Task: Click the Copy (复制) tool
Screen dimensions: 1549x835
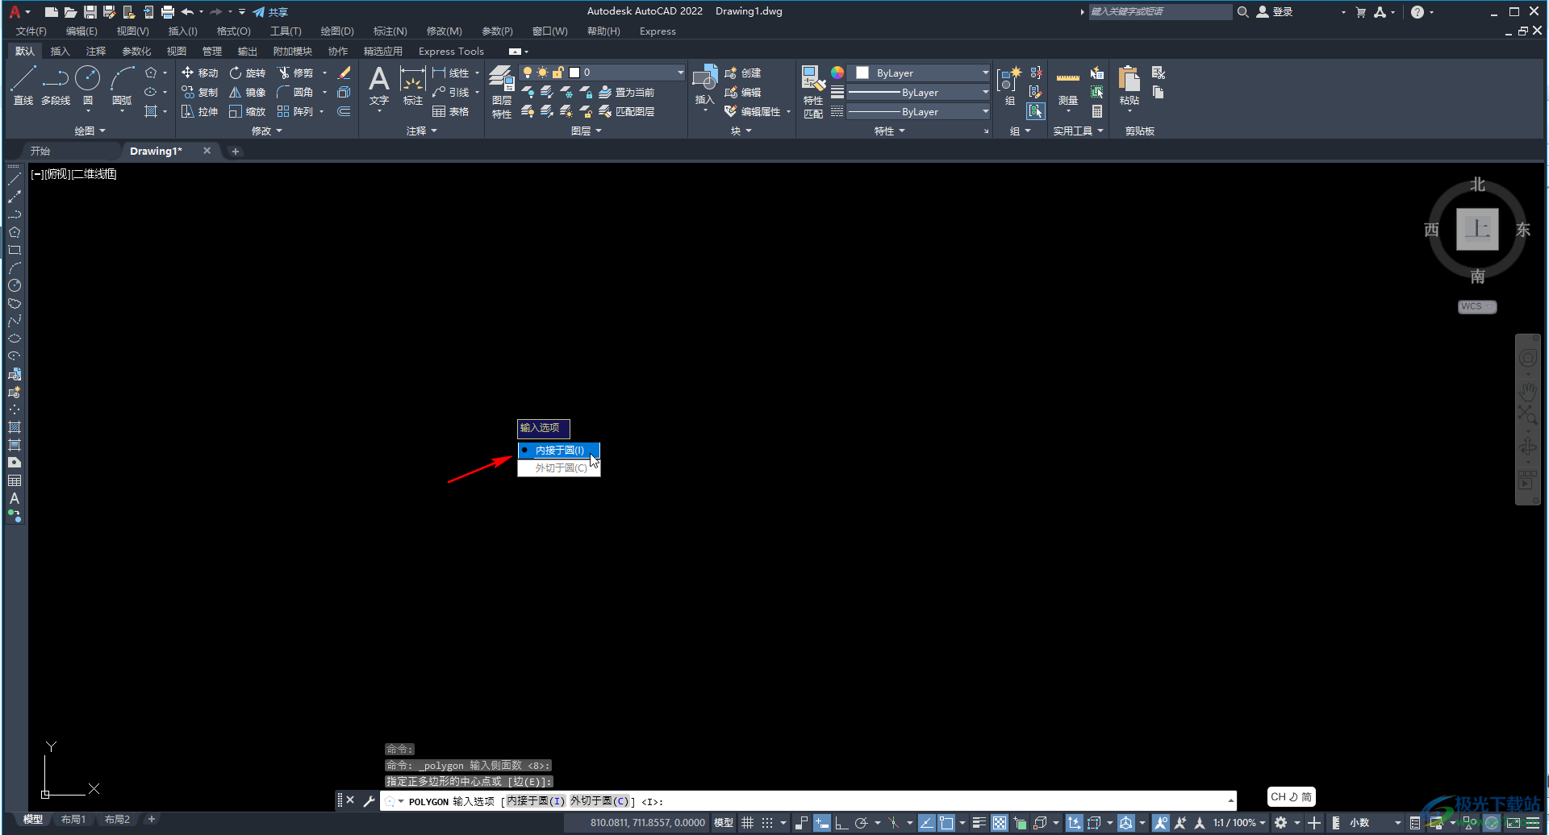Action: [x=199, y=92]
